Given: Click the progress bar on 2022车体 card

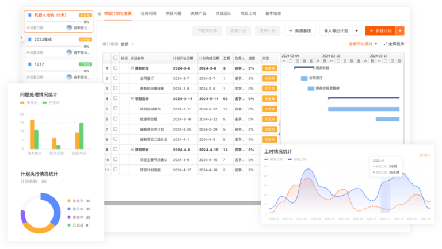Looking at the screenshot, I should [54, 46].
